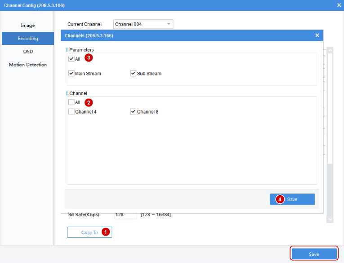Click the scrollbar up arrow
The image size is (344, 263).
(x=330, y=51)
